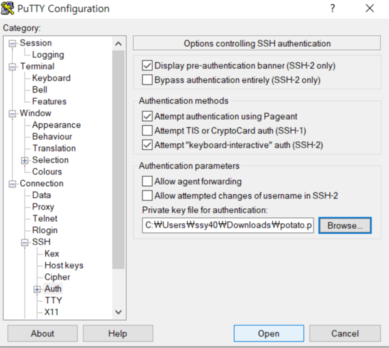Click the private key file path field
The height and width of the screenshot is (348, 389).
point(228,226)
